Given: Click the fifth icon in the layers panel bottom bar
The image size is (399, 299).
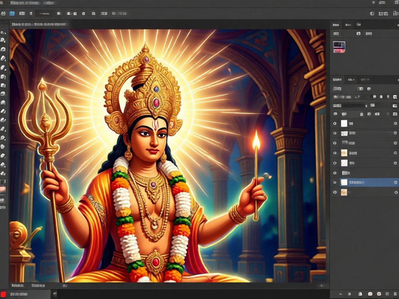Looking at the screenshot, I should point(379,294).
